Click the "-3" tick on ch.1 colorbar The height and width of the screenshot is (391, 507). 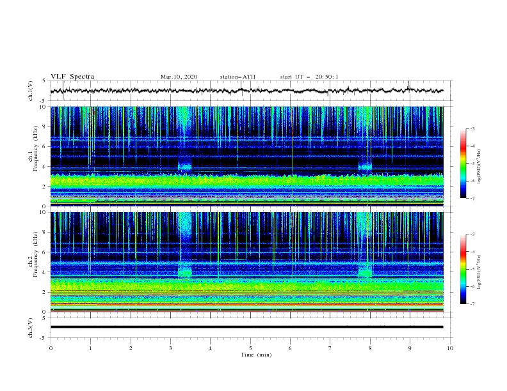[x=472, y=128]
